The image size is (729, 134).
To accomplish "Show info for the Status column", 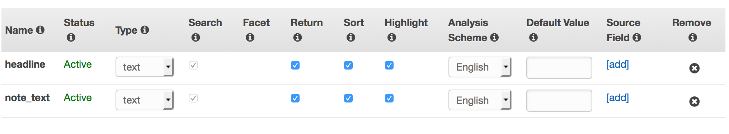I will click(71, 37).
